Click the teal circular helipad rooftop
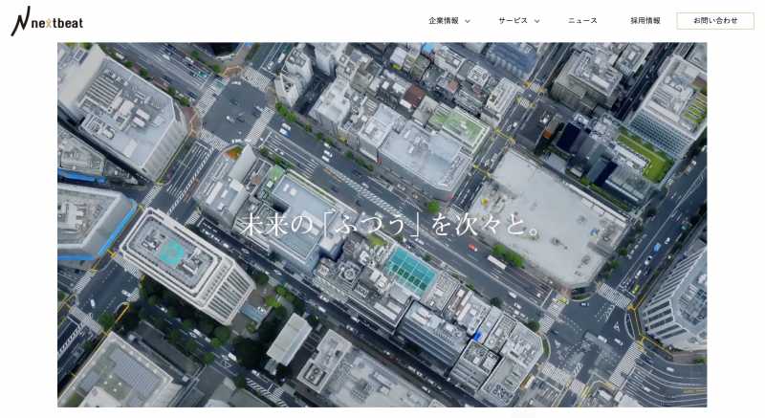The height and width of the screenshot is (418, 765). 171,253
